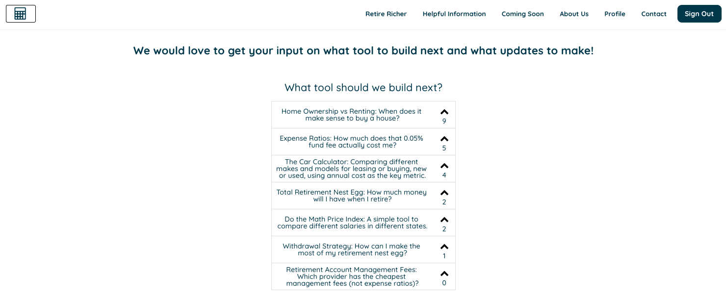Upvote Do the Math Price Index
Viewport: 726px width, 299px height.
pyautogui.click(x=444, y=220)
